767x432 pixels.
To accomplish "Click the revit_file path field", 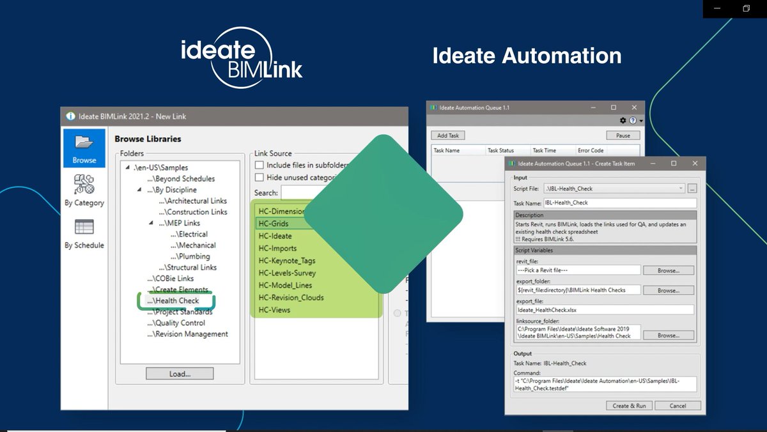I will (578, 270).
